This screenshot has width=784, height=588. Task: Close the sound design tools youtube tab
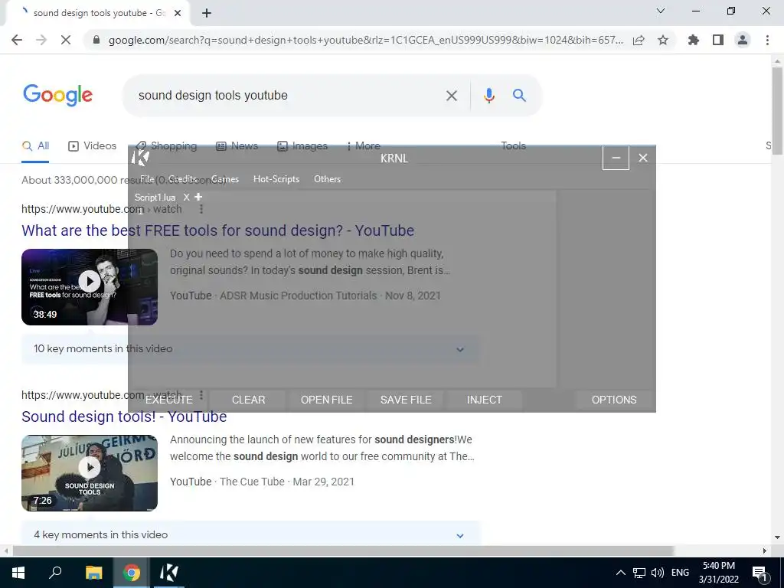[178, 13]
